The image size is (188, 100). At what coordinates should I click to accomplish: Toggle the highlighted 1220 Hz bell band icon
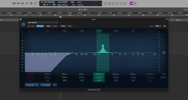click(99, 31)
